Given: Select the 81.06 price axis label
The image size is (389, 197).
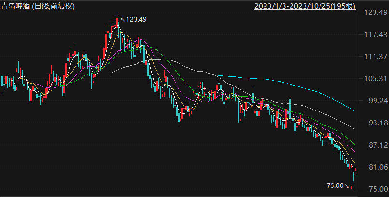Looking at the screenshot, I should (378, 167).
